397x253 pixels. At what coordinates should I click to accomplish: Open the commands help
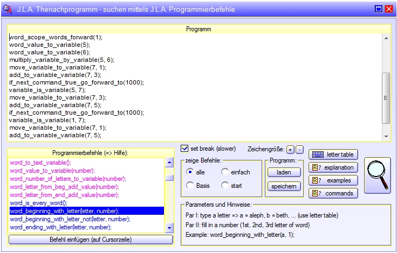click(x=333, y=193)
